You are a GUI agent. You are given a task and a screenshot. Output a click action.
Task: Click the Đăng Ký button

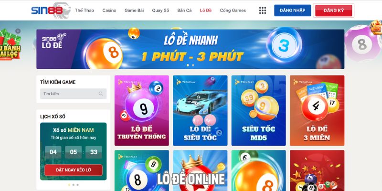pos(333,11)
